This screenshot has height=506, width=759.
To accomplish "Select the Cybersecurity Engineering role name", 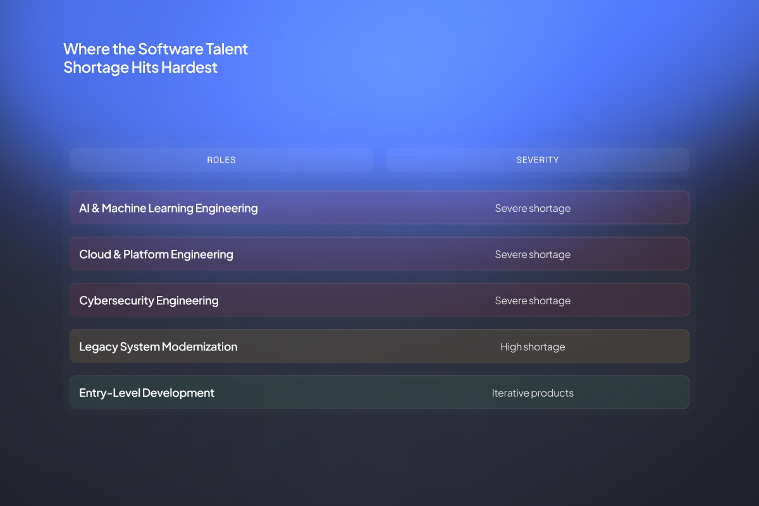I will click(x=149, y=300).
